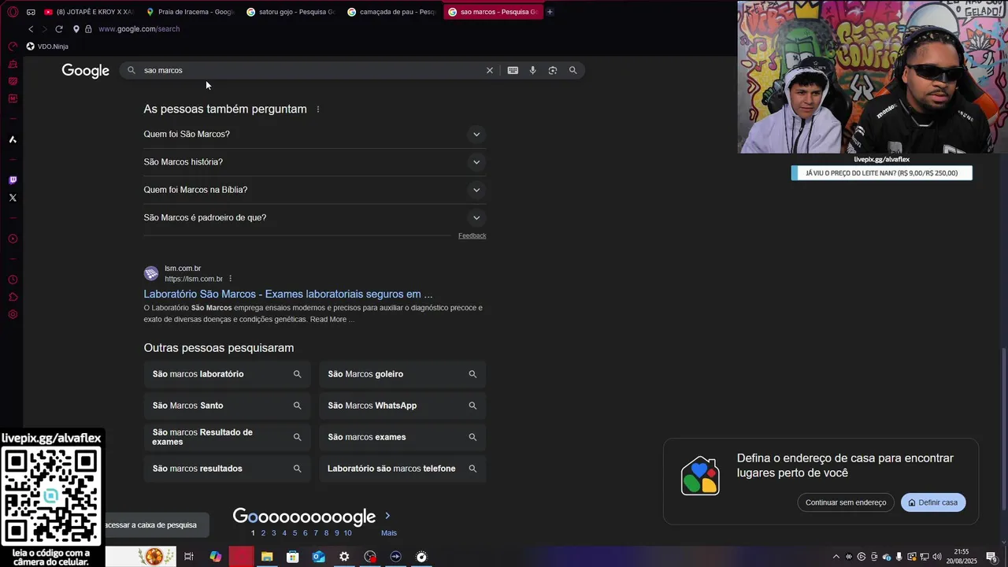Open Task View in the taskbar
1008x567 pixels.
(x=189, y=557)
